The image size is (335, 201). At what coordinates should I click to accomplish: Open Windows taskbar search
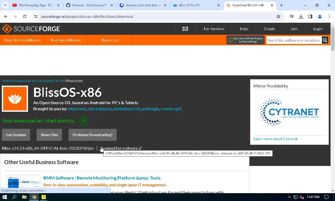coord(14,197)
